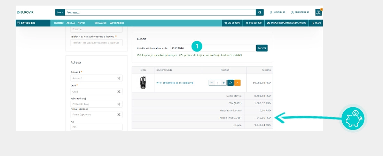Click the quantity value field
The width and height of the screenshot is (383, 156).
point(217,83)
